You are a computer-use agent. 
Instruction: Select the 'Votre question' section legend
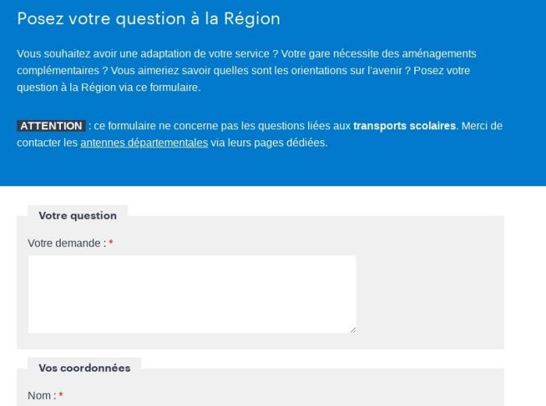[78, 215]
